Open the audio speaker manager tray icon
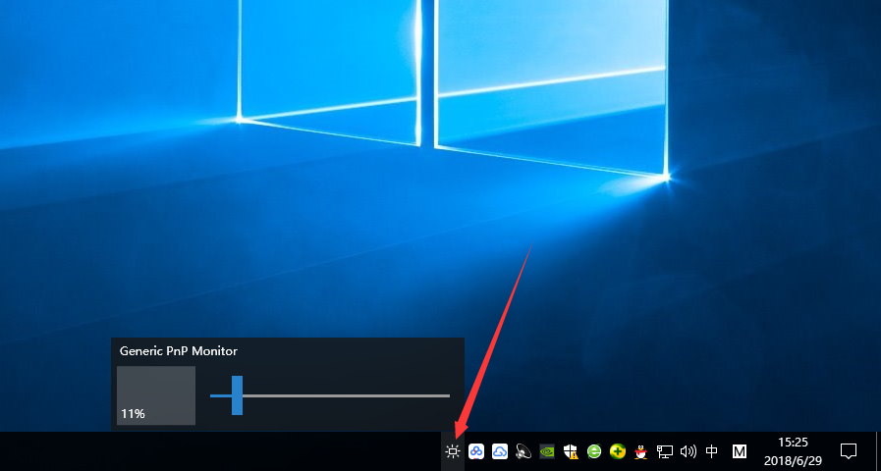This screenshot has height=471, width=881. [523, 450]
